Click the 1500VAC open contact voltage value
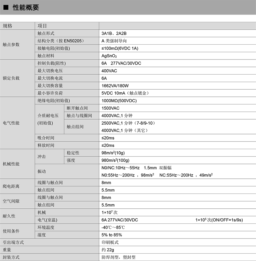The image size is (256, 261). (x=110, y=108)
